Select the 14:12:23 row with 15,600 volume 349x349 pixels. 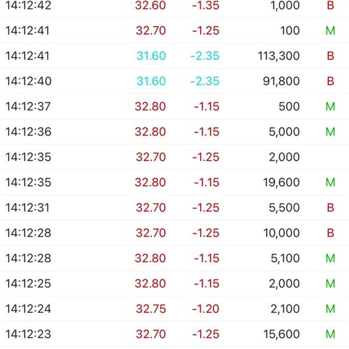[x=174, y=334]
